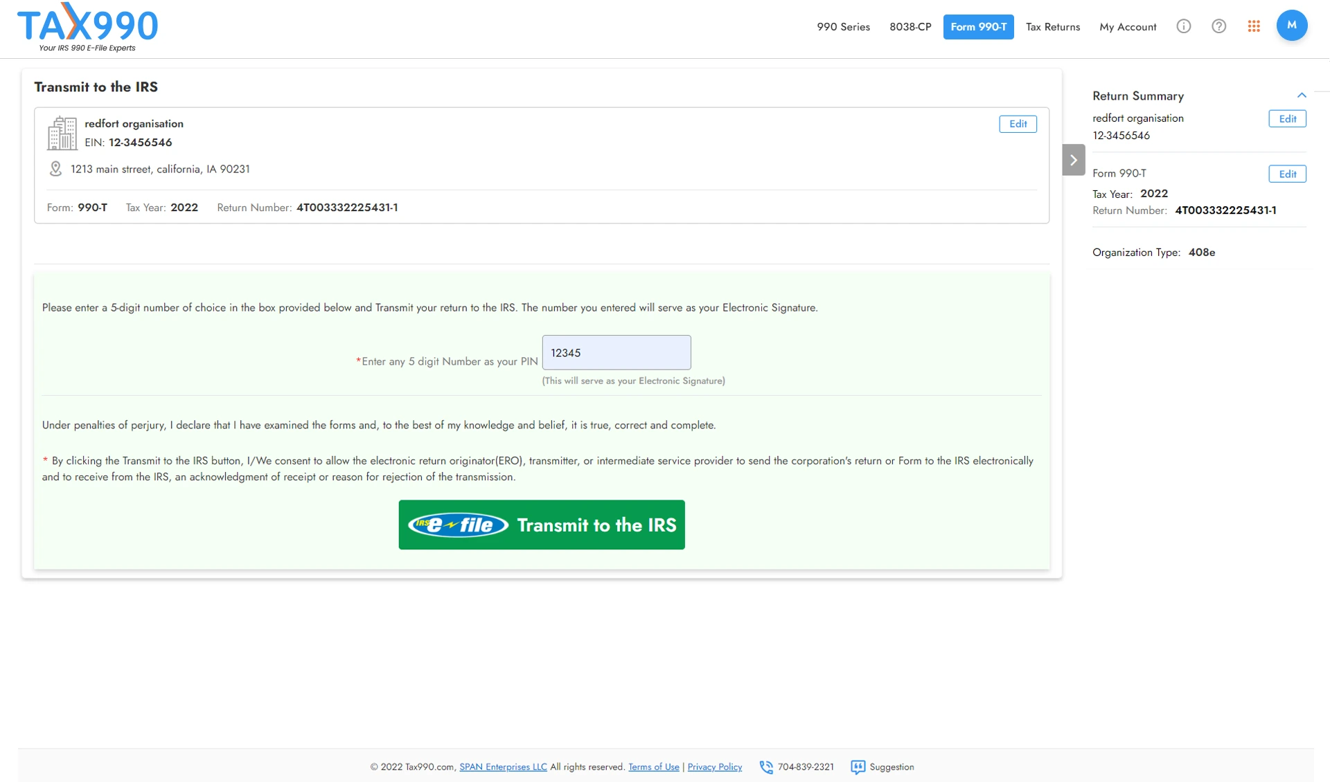Image resolution: width=1330 pixels, height=782 pixels.
Task: Enter PIN number in the input field
Action: click(616, 352)
